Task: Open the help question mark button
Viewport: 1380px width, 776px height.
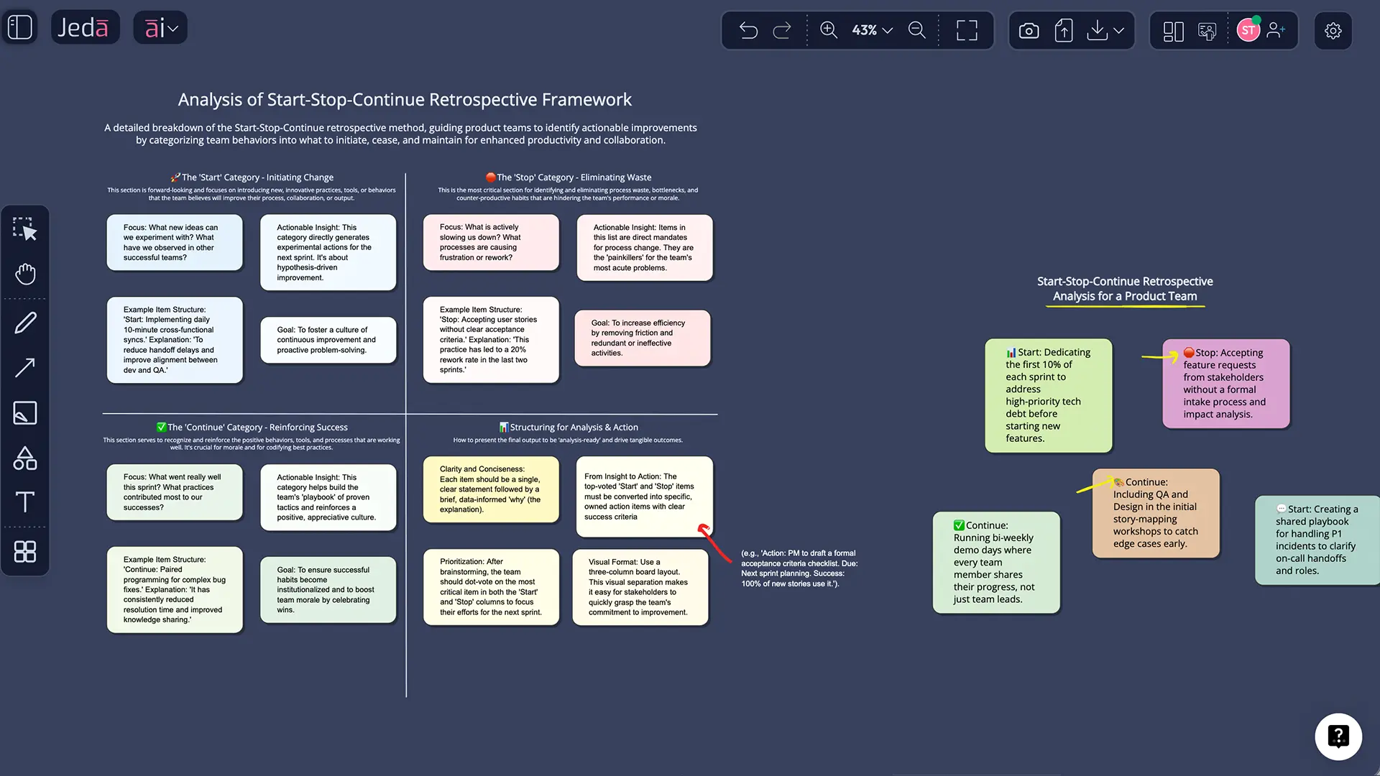Action: (x=1338, y=736)
